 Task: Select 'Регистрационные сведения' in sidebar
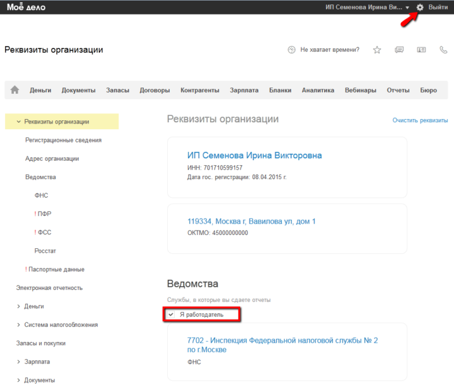click(x=64, y=141)
